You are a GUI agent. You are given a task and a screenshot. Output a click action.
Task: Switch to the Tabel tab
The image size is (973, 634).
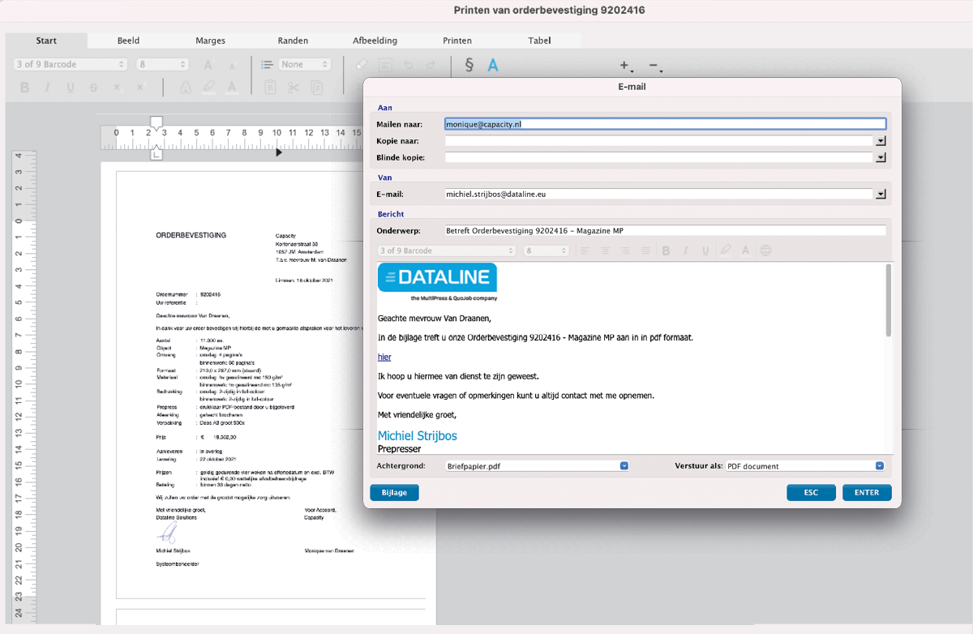pos(539,41)
